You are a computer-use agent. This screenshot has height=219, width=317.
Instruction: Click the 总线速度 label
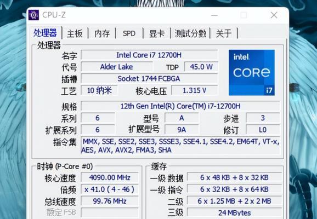[60, 201]
